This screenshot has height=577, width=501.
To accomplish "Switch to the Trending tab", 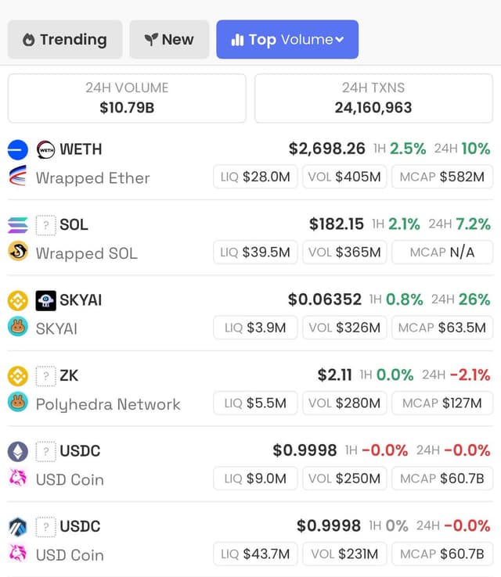I will [65, 39].
